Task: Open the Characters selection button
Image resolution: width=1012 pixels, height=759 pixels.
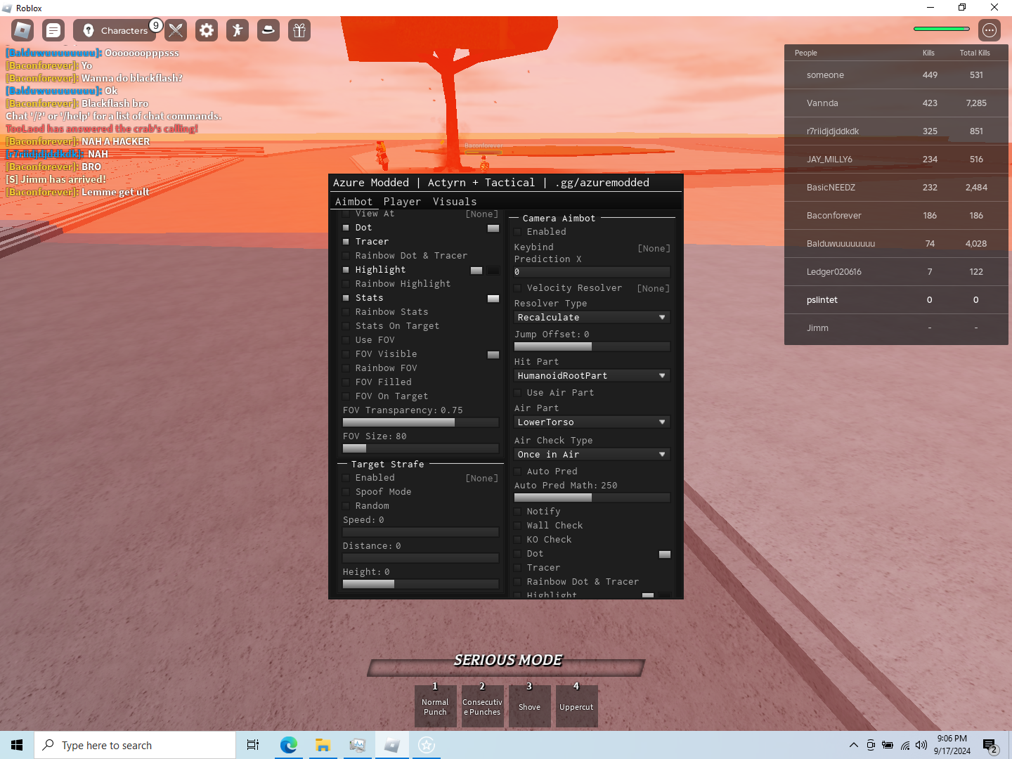Action: coord(115,30)
